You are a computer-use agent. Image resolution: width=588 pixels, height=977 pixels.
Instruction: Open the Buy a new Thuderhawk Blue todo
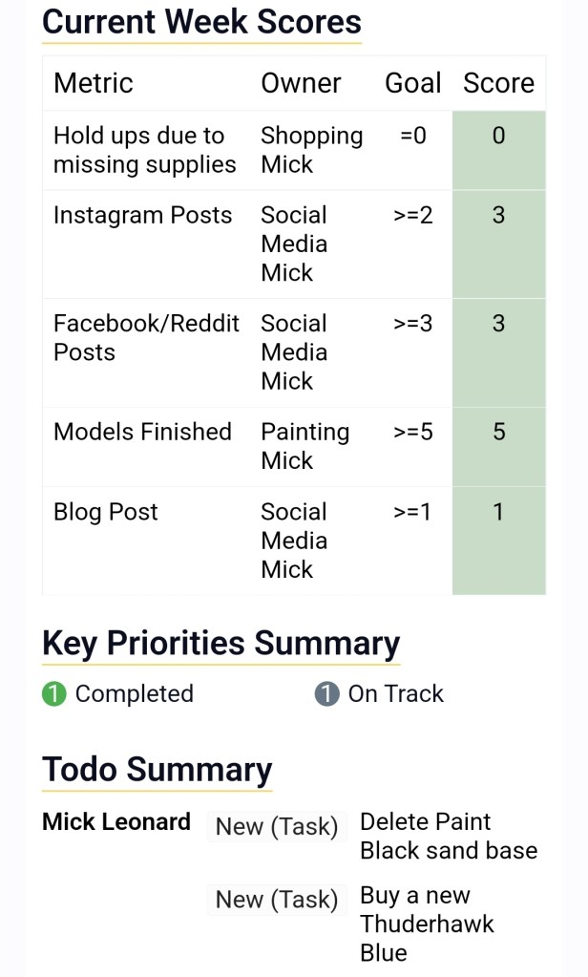click(x=427, y=924)
